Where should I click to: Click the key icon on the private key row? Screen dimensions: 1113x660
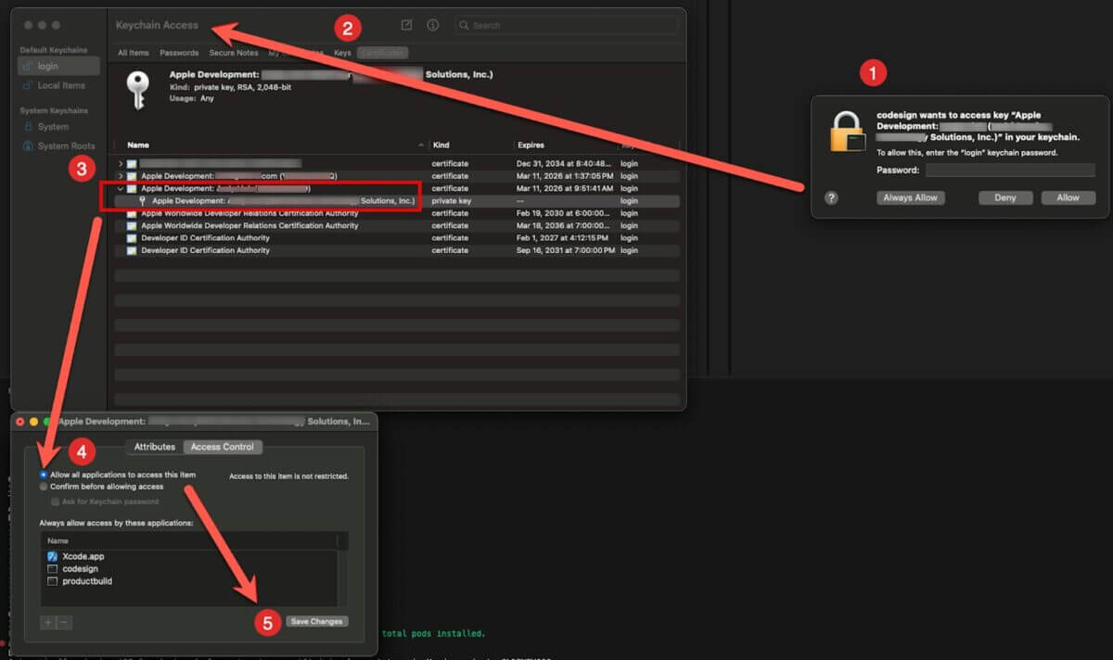pyautogui.click(x=143, y=200)
